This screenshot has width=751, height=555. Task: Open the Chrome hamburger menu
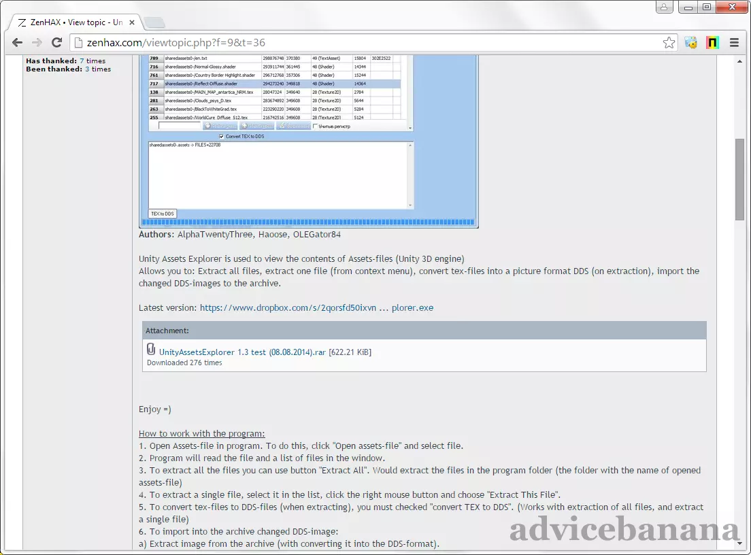pyautogui.click(x=734, y=43)
